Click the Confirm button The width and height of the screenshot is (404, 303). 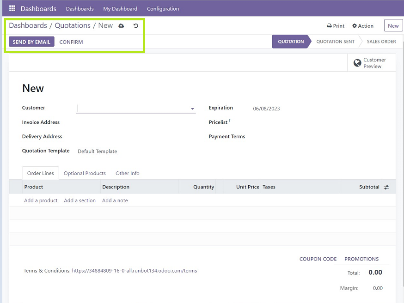(x=71, y=42)
